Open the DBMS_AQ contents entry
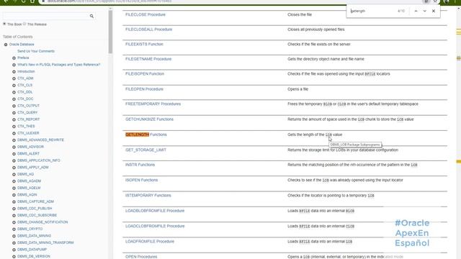Image resolution: width=461 pixels, height=259 pixels. [x=25, y=174]
